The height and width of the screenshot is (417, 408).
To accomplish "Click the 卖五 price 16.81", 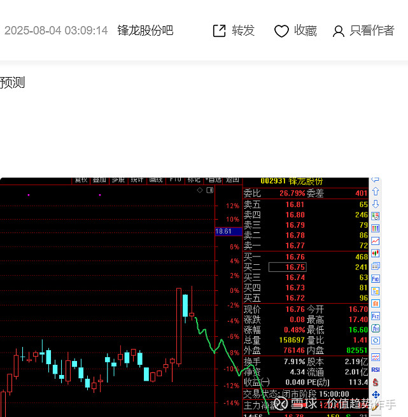I will (x=295, y=204).
